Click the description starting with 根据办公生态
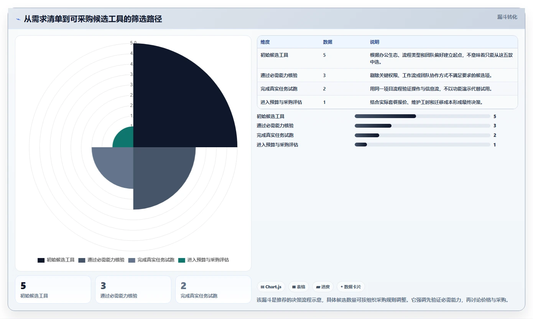Viewport: 533px width, 319px height. (x=441, y=58)
